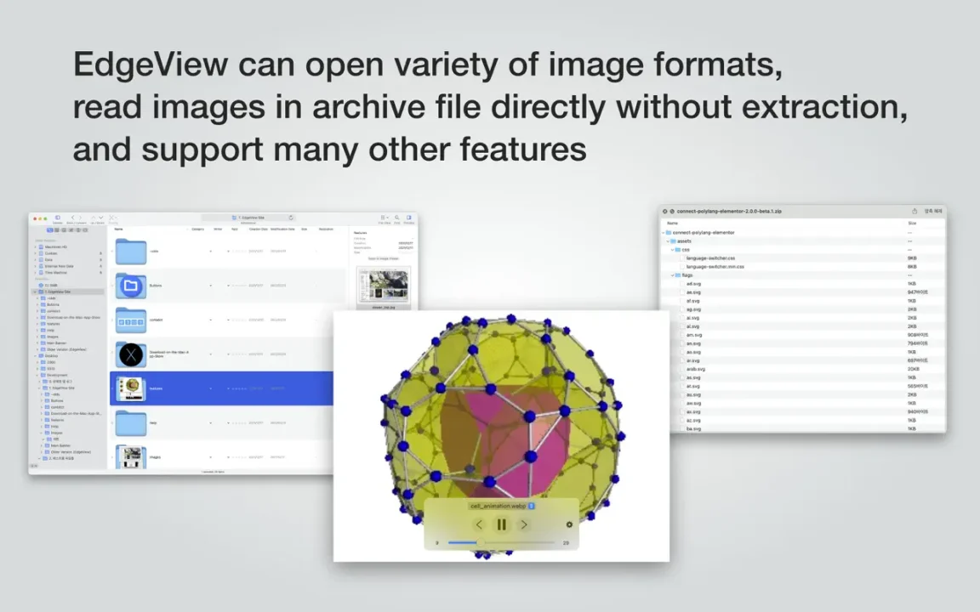Collapse the flags folder in archive
This screenshot has height=612, width=980.
point(673,275)
